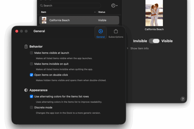This screenshot has height=129, width=194.
Task: Enable Make items visible at launch
Action: pyautogui.click(x=32, y=53)
